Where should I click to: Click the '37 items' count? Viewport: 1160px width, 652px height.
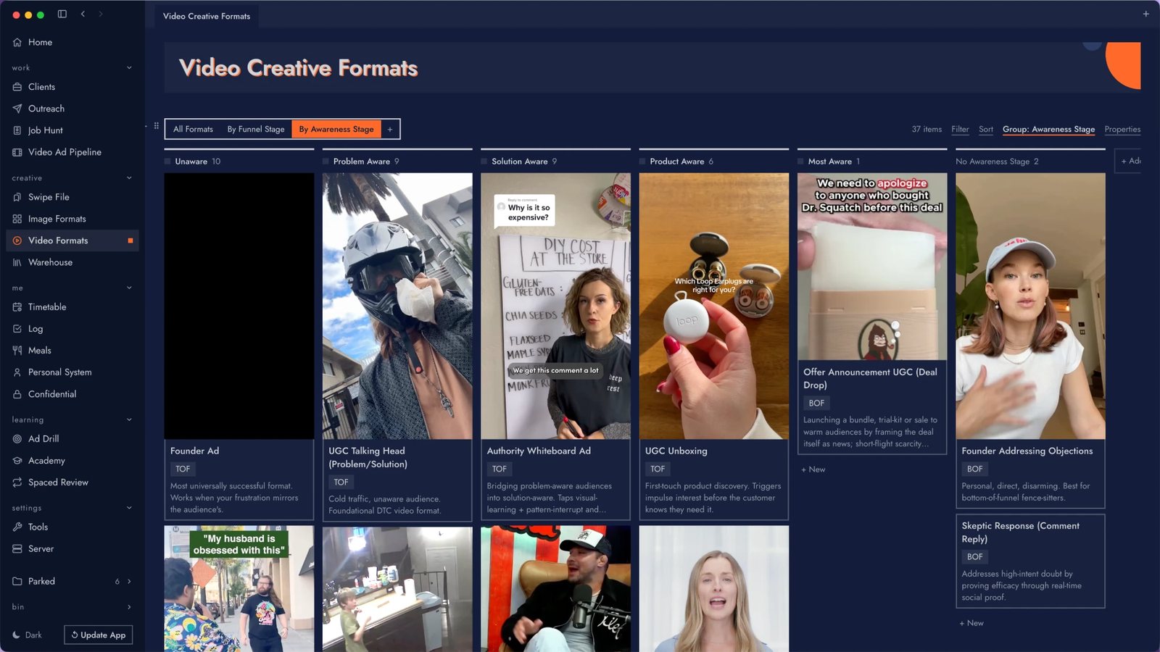[x=927, y=129]
